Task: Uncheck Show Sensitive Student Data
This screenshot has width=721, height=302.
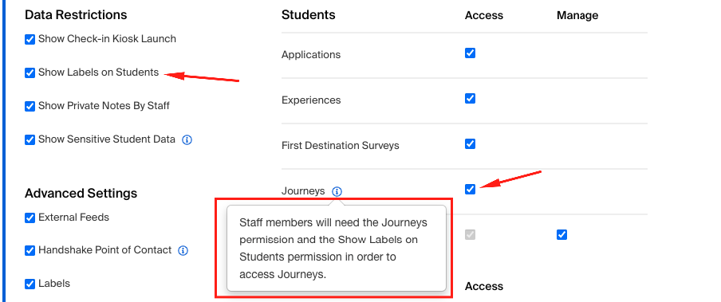Action: pyautogui.click(x=30, y=139)
